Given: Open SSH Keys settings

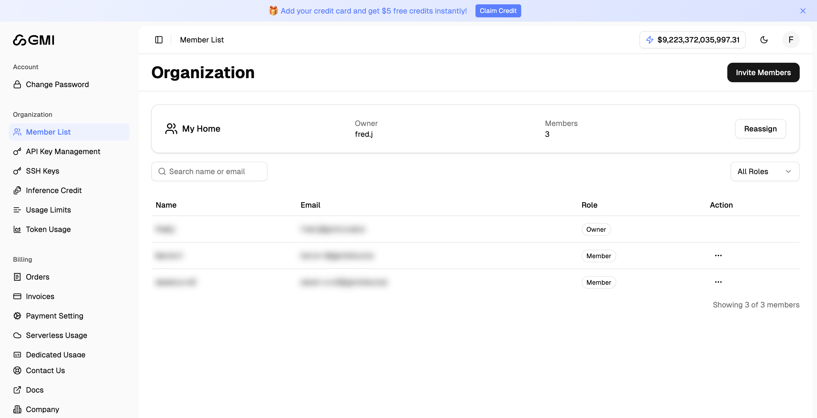Looking at the screenshot, I should [42, 171].
